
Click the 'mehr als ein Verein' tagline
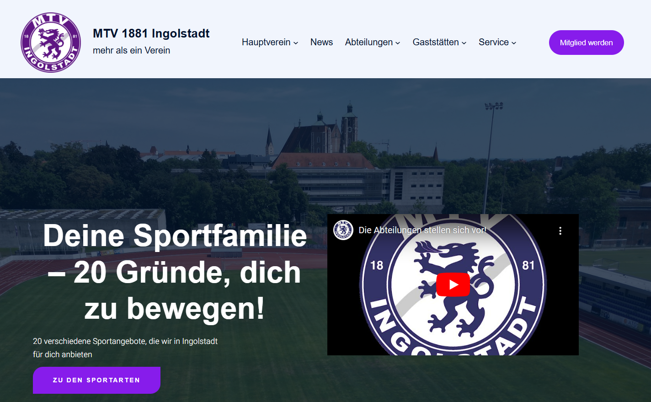tap(131, 50)
